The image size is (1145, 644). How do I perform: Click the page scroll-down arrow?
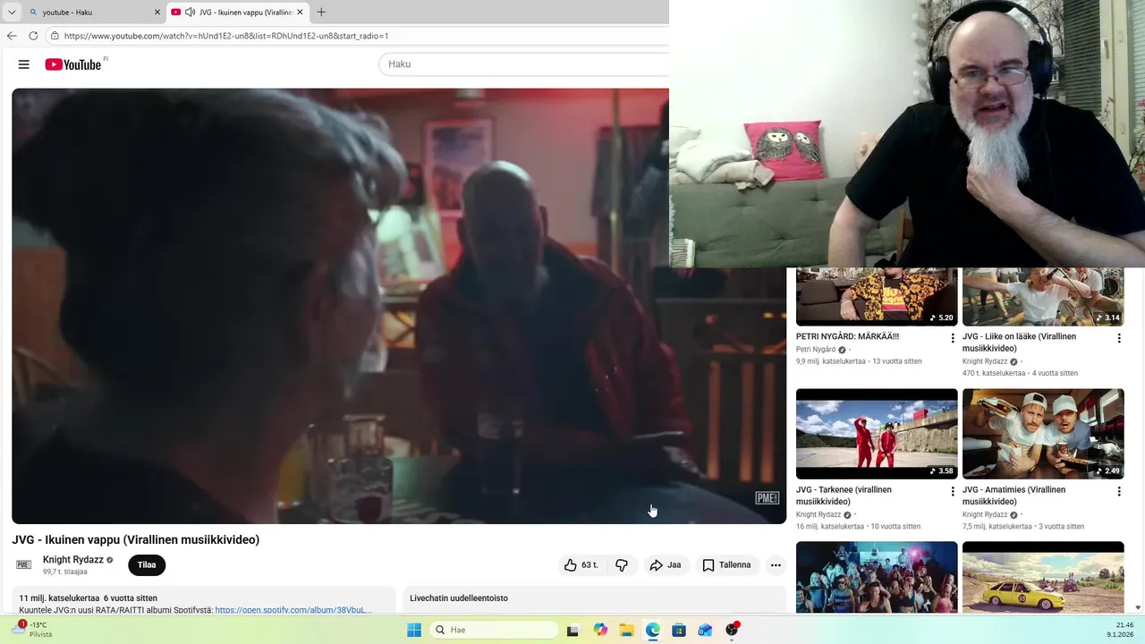1138,608
